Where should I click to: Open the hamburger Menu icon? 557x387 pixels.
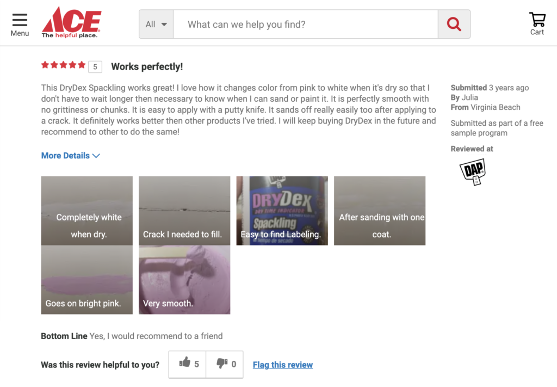pyautogui.click(x=20, y=25)
